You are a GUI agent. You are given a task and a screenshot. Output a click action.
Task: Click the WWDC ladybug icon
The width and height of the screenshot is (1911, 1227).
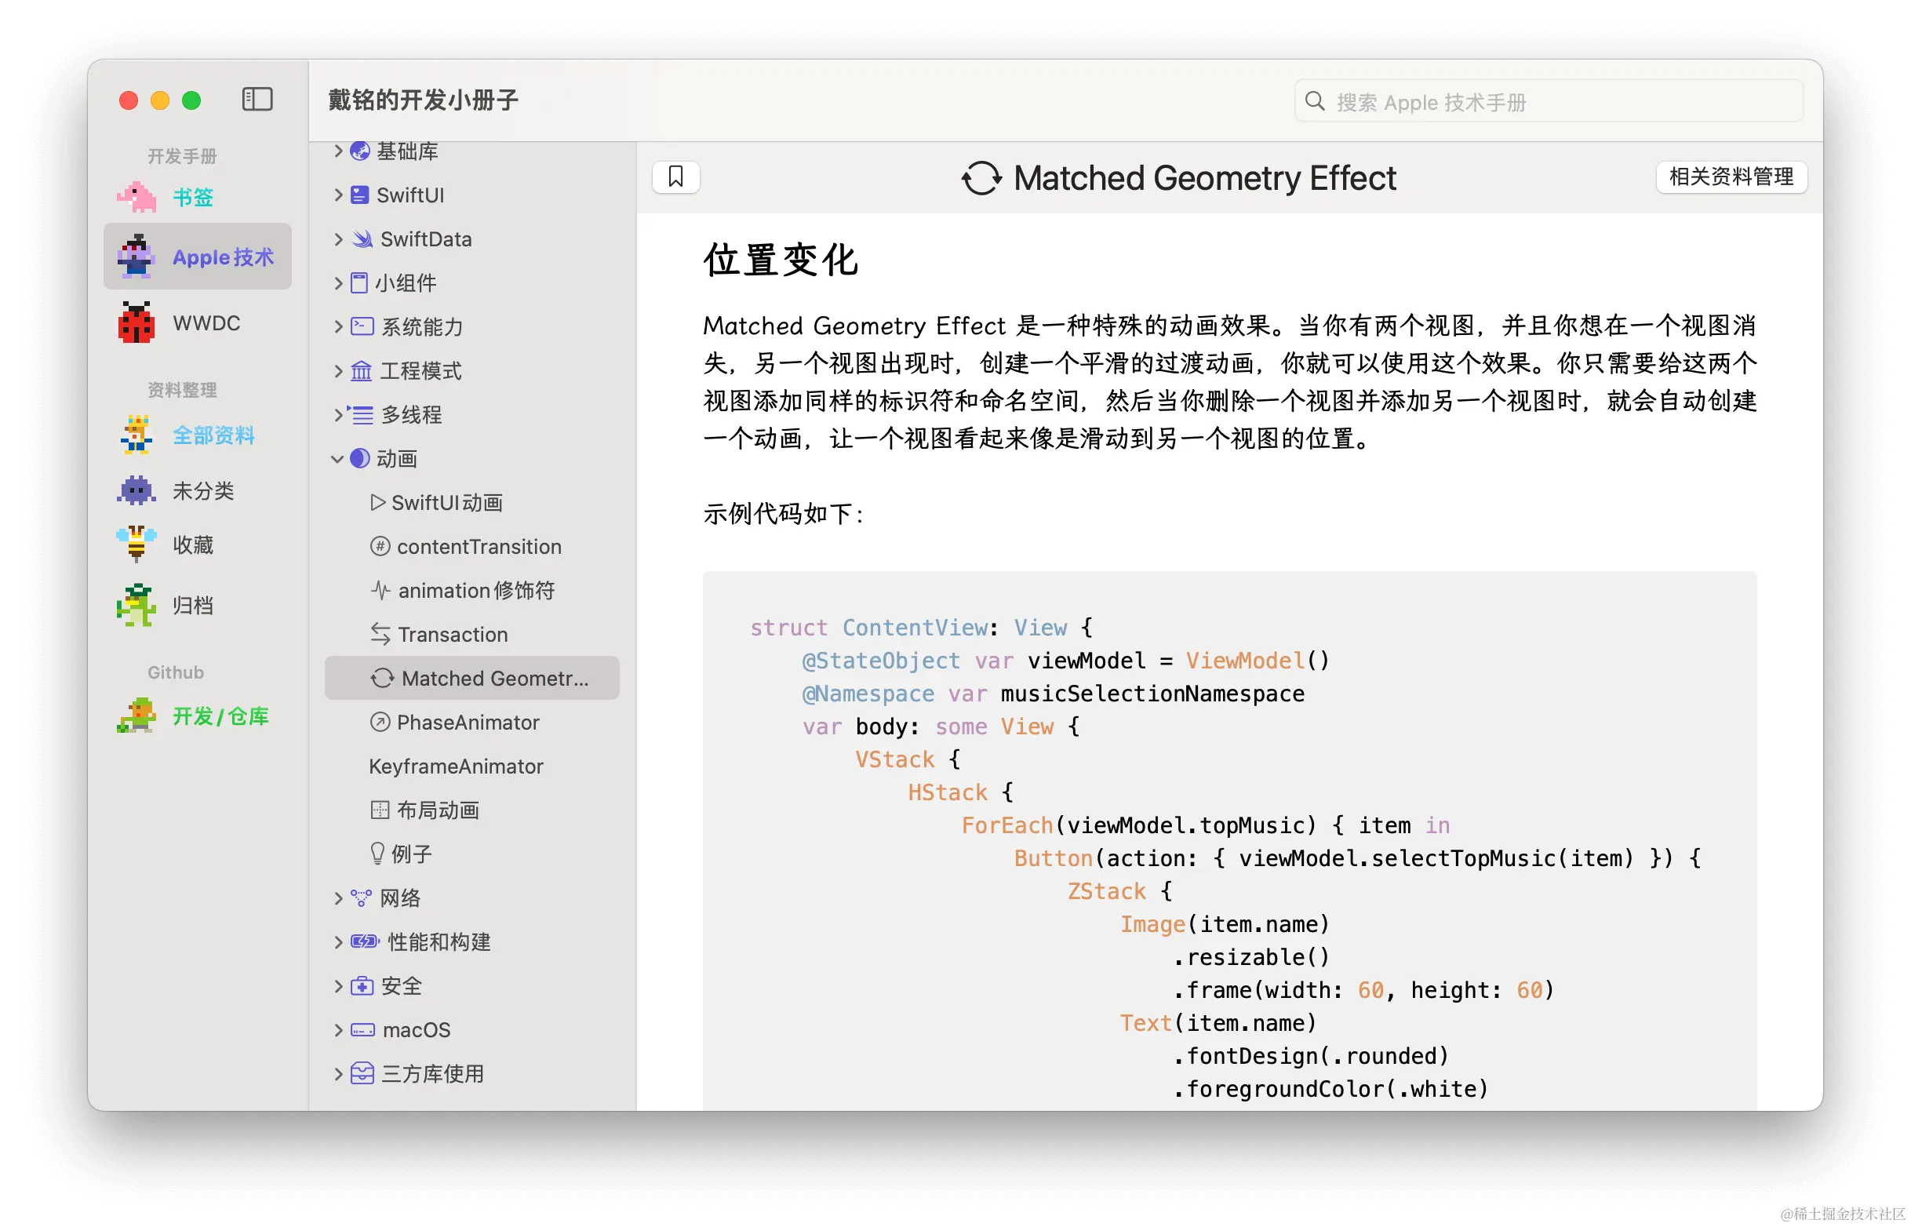click(x=136, y=322)
